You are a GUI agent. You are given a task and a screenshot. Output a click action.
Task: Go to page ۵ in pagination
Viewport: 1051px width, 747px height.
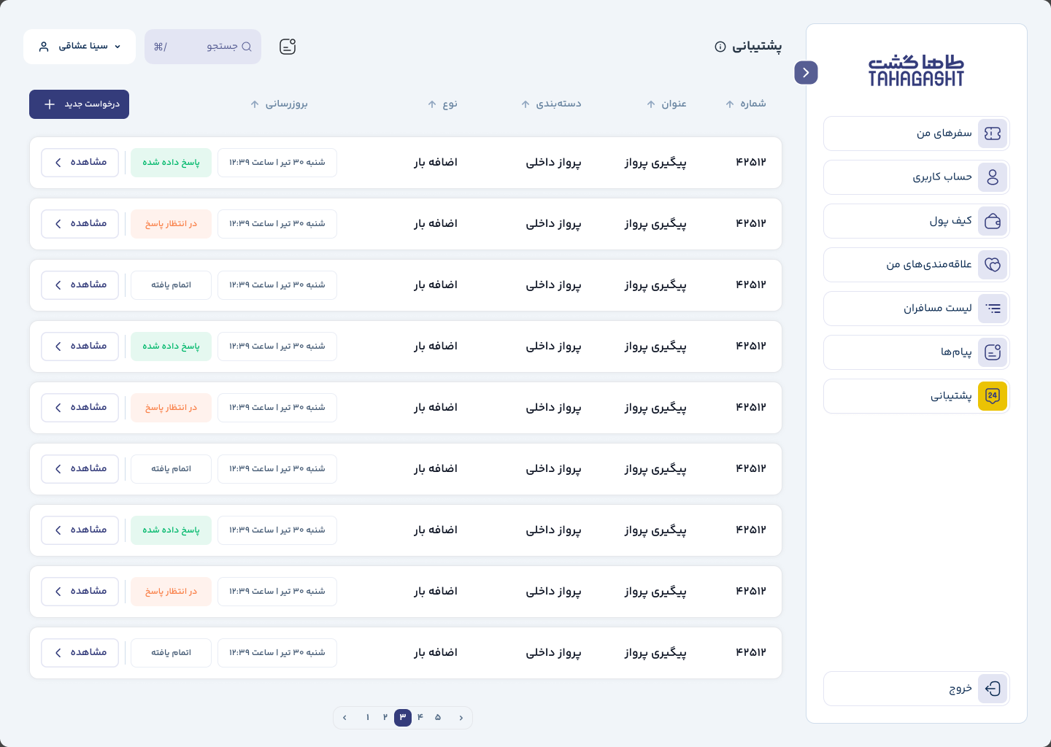pyautogui.click(x=438, y=718)
